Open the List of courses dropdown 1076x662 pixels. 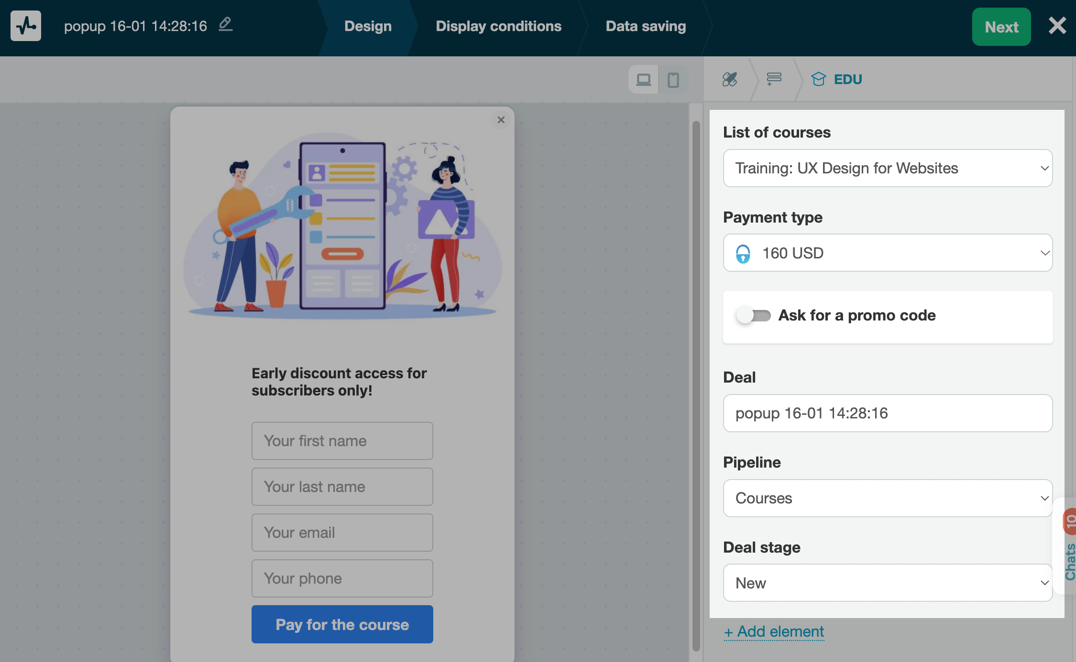pyautogui.click(x=887, y=168)
